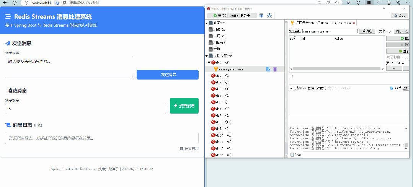The height and width of the screenshot is (187, 413).
Task: Close the message-stream key tab with red X
Action: pos(354,23)
